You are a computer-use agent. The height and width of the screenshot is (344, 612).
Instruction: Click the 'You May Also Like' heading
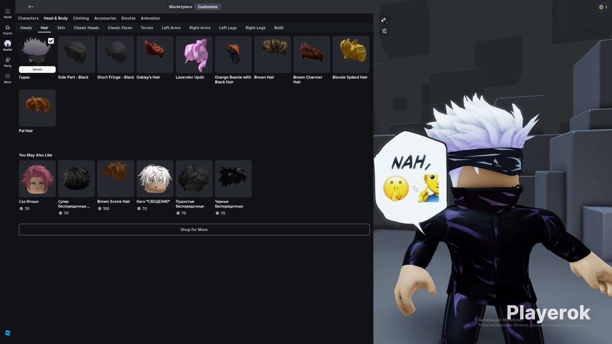(35, 155)
